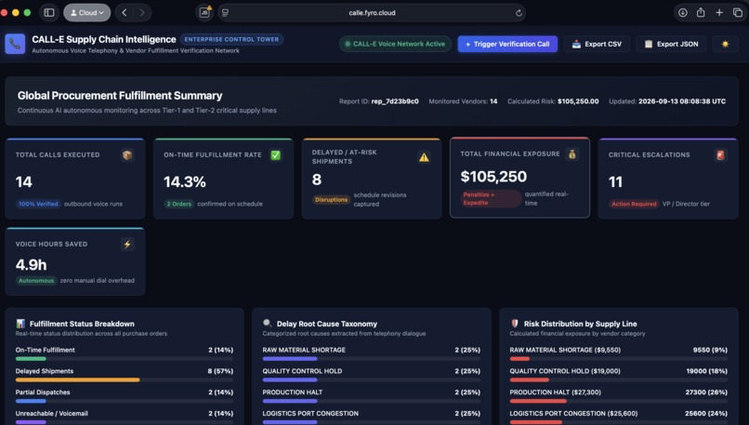The image size is (749, 425).
Task: Click the Enterprise Control Tower badge
Action: pyautogui.click(x=231, y=39)
